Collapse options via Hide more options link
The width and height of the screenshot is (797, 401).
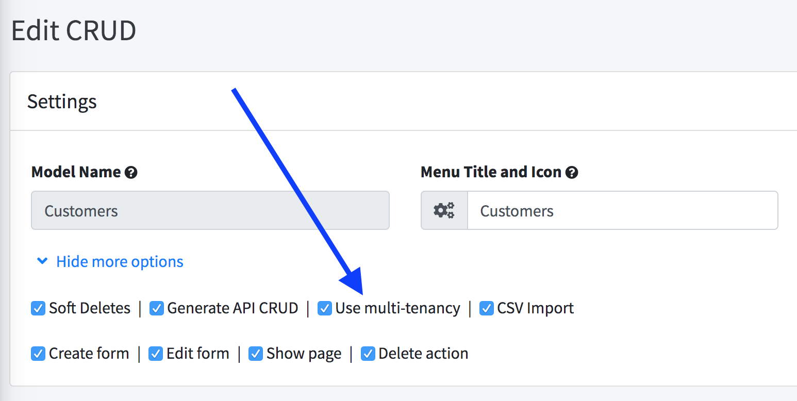pyautogui.click(x=120, y=261)
